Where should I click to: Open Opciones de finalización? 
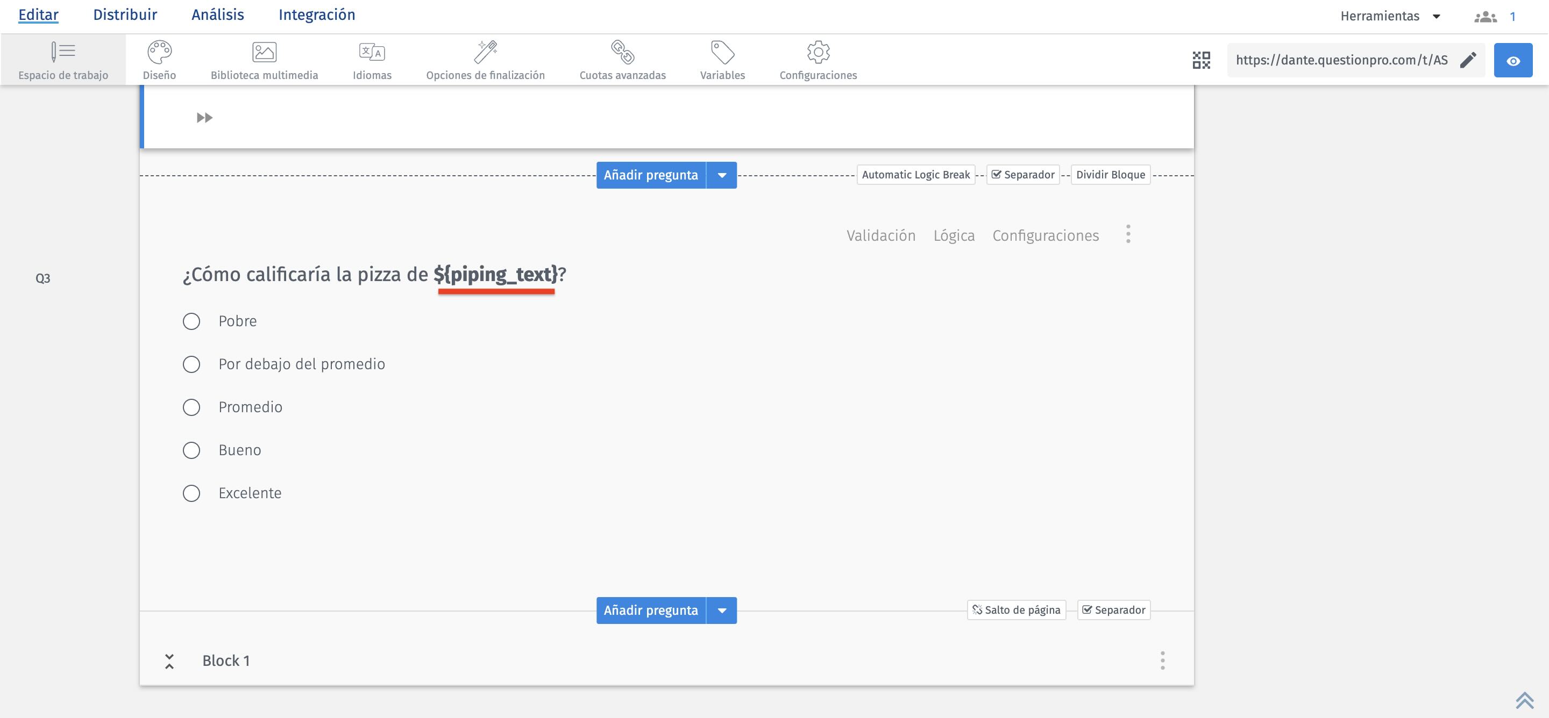point(485,59)
